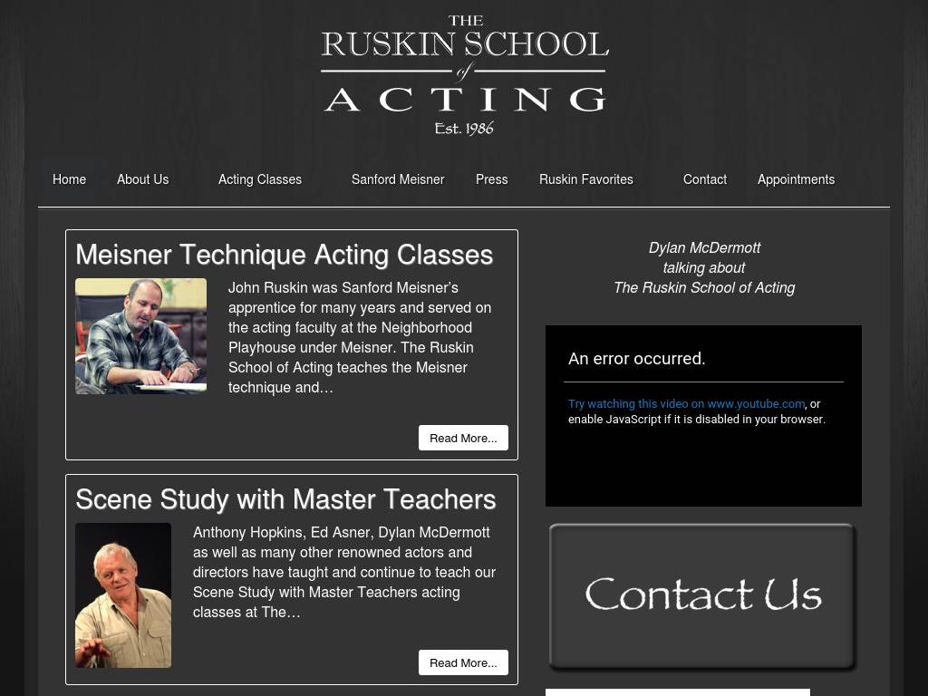Viewport: 928px width, 696px height.
Task: Open the Appointments page
Action: pyautogui.click(x=796, y=179)
